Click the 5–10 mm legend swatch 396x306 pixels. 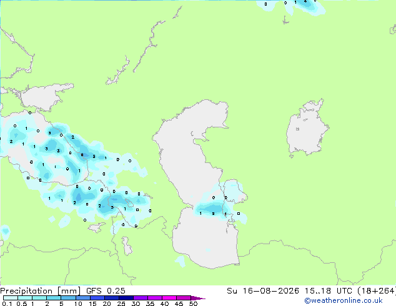[68, 298]
